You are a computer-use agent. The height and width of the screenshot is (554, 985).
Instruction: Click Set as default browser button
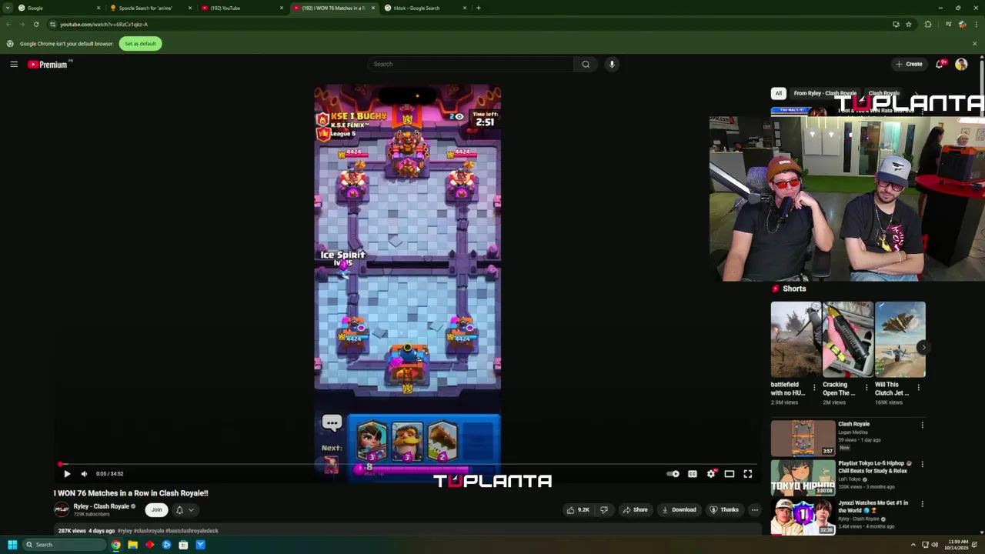pos(140,44)
